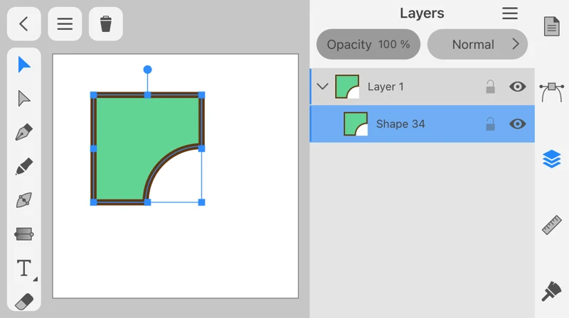Image resolution: width=569 pixels, height=318 pixels.
Task: Open the top-left hamburger menu
Action: tap(65, 24)
